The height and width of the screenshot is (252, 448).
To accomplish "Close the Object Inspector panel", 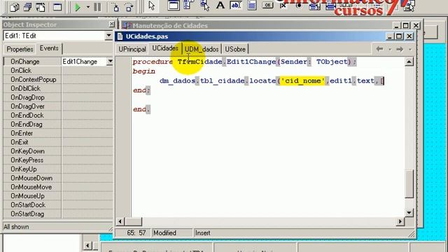I will click(x=111, y=24).
